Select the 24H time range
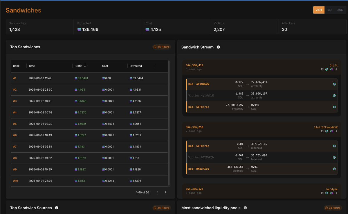The width and height of the screenshot is (348, 214). click(319, 10)
